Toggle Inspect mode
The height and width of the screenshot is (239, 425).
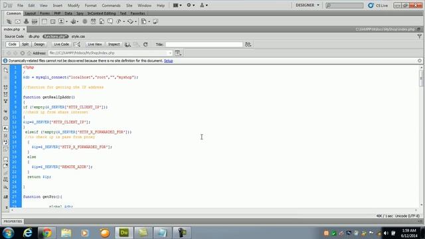[114, 44]
